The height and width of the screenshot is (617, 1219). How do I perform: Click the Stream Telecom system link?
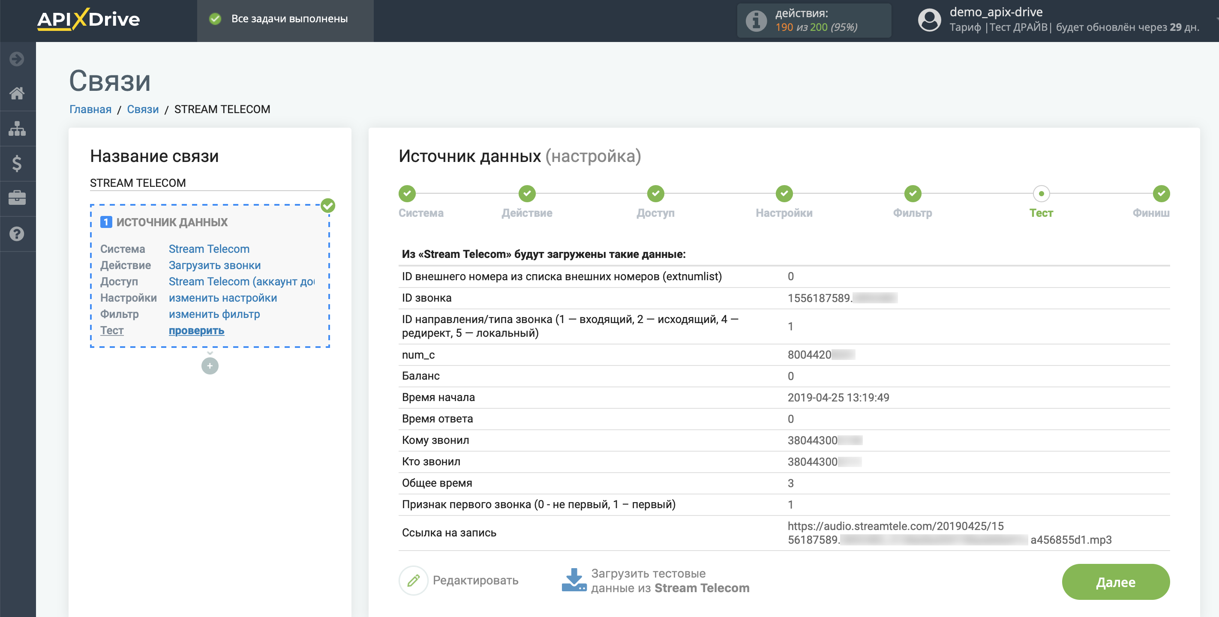(x=209, y=249)
